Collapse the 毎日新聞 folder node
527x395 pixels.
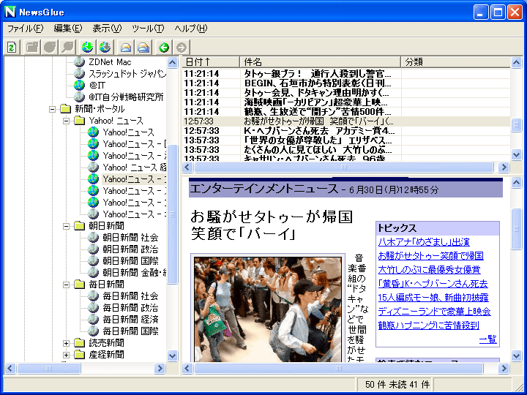click(x=66, y=285)
